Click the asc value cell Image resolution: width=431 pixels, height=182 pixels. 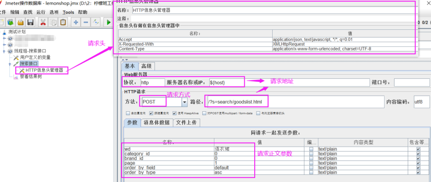pos(259,172)
